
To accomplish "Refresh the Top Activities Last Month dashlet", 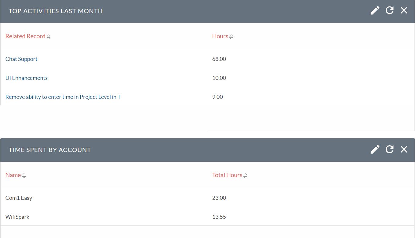I will pyautogui.click(x=389, y=10).
